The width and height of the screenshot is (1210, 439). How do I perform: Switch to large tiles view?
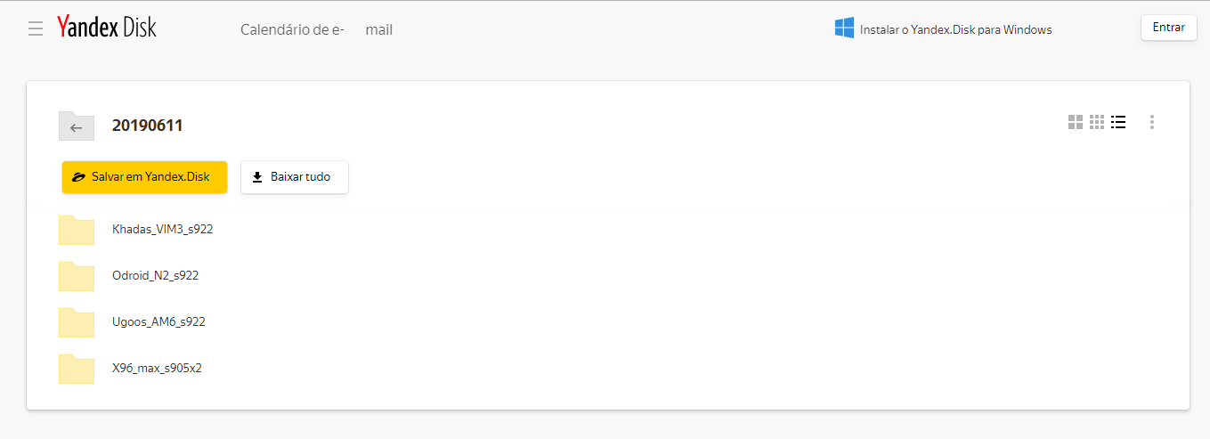coord(1076,122)
